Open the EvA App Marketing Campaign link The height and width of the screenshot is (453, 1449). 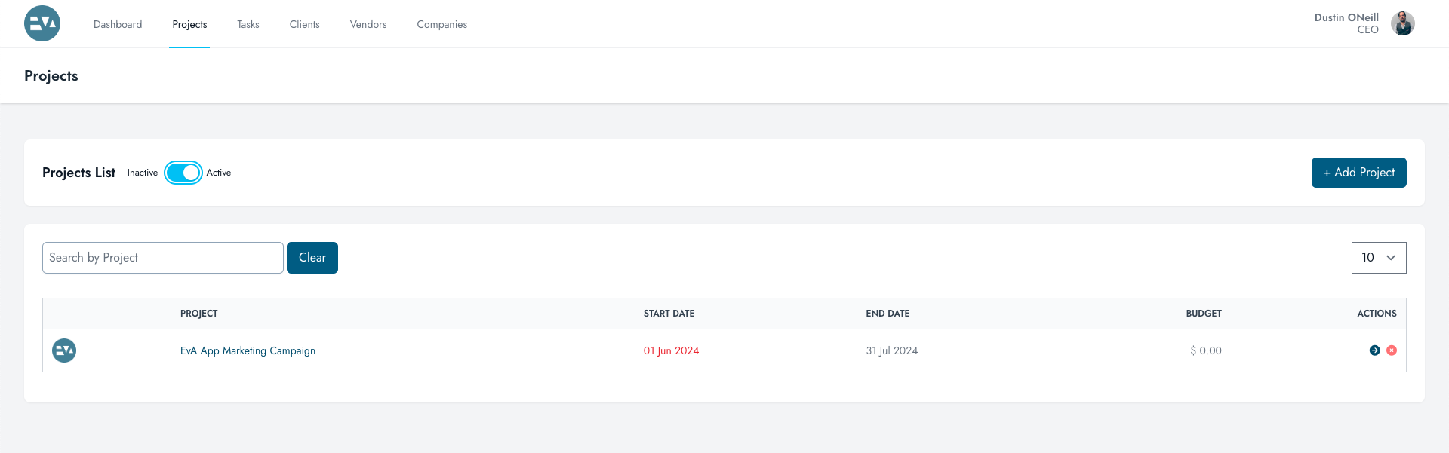click(x=248, y=350)
